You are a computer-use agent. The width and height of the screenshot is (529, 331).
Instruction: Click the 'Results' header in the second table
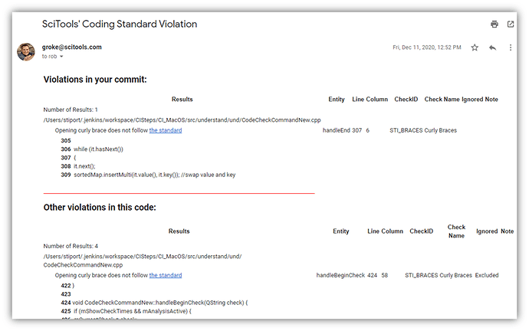click(179, 231)
